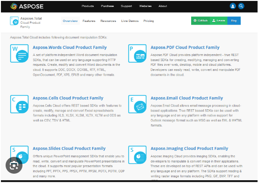Click the search magnifier icon

[x=241, y=6]
